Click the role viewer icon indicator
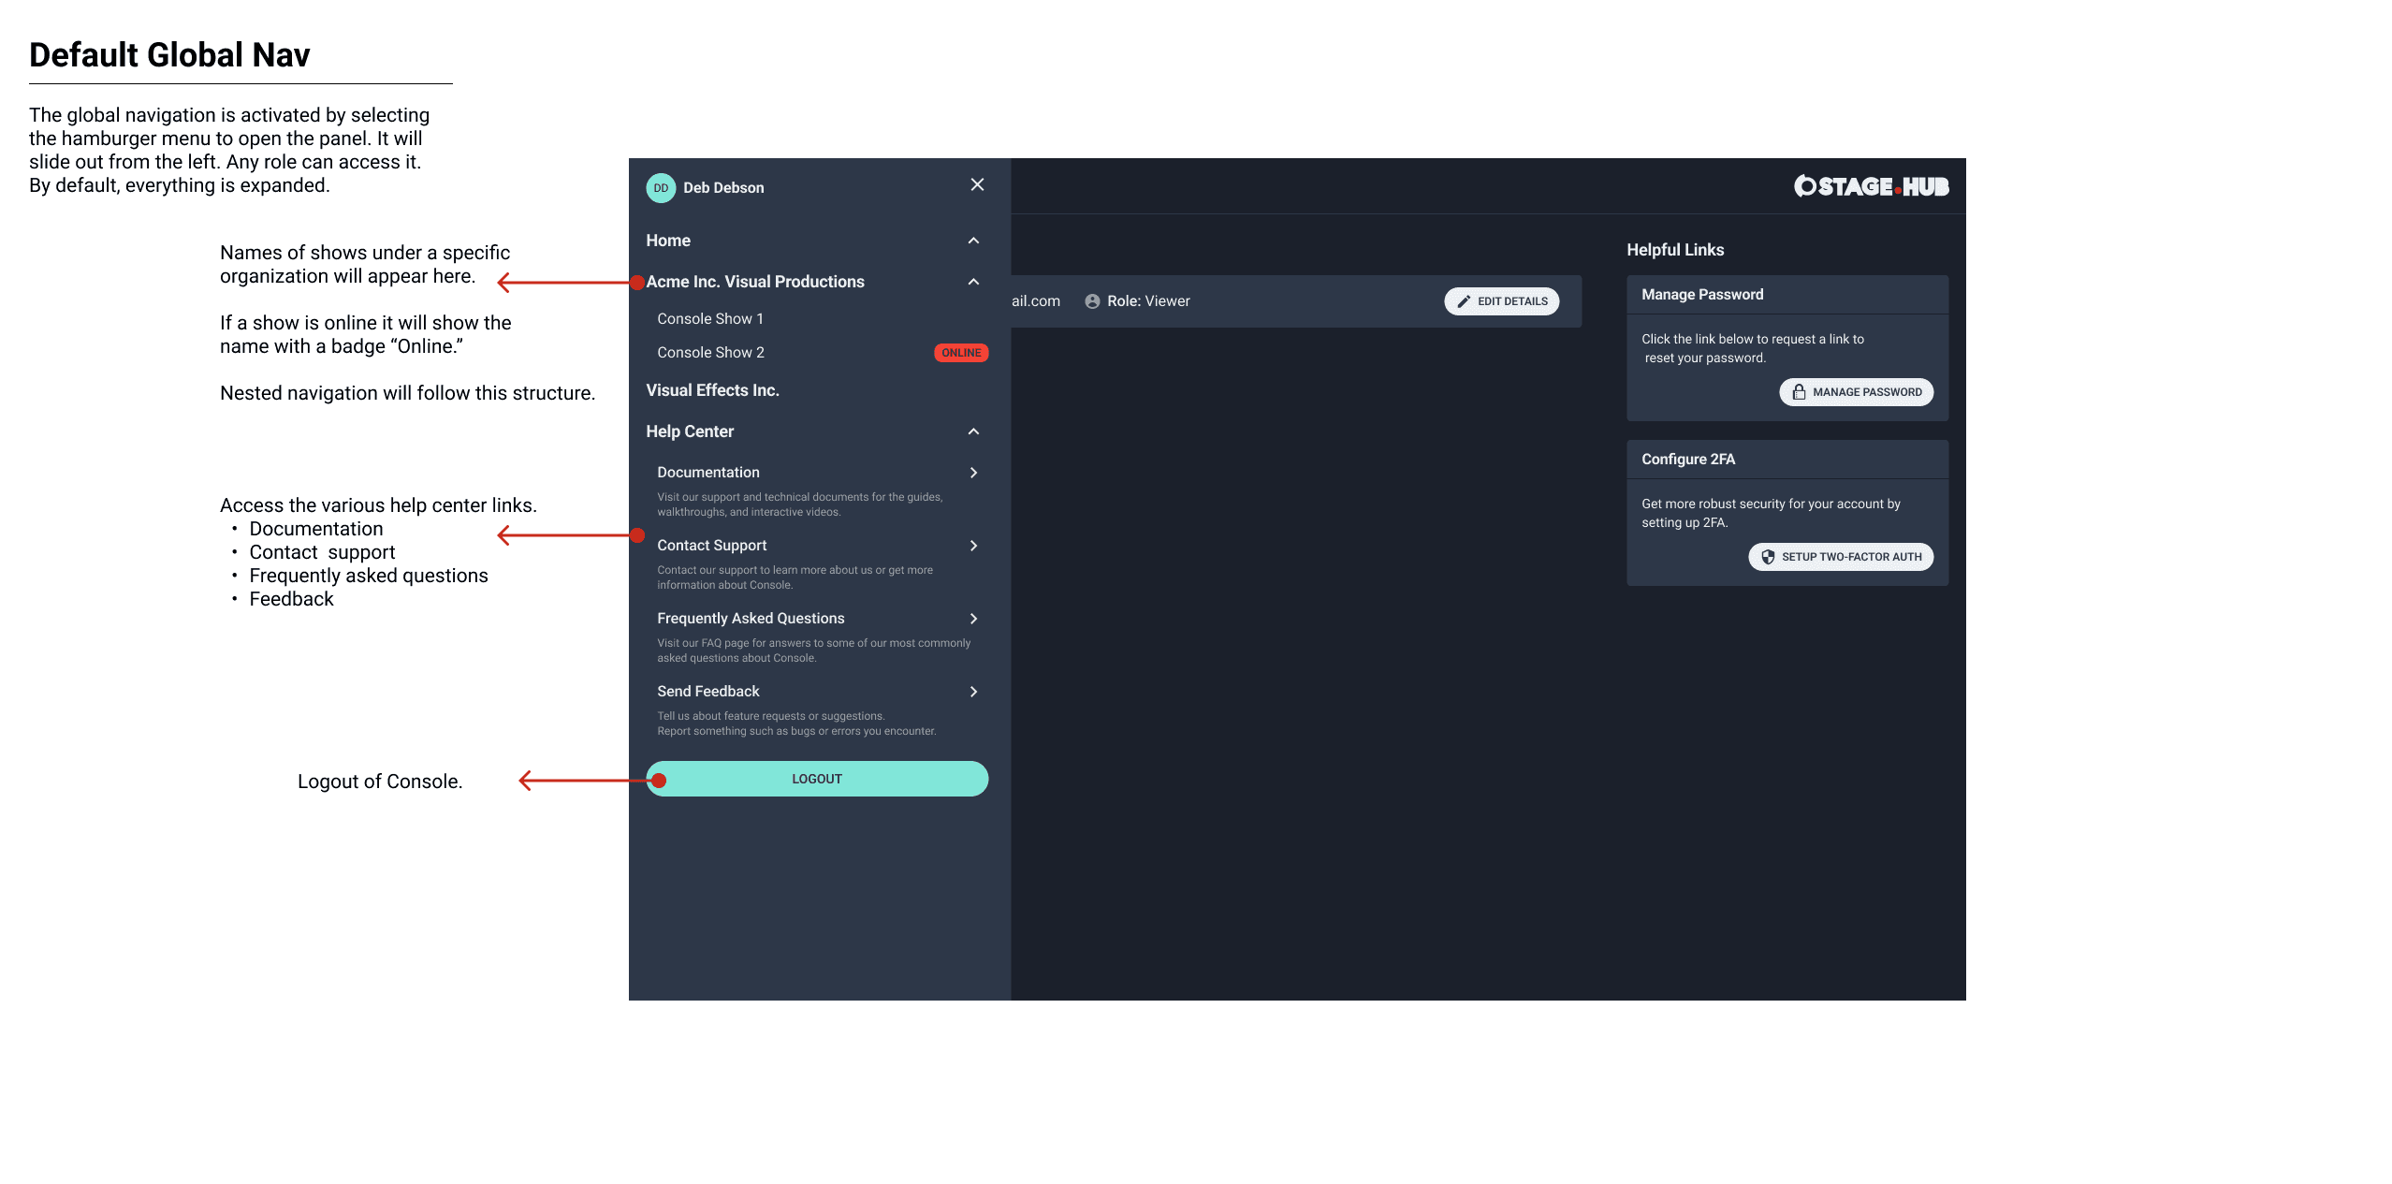2392x1184 pixels. click(x=1094, y=300)
